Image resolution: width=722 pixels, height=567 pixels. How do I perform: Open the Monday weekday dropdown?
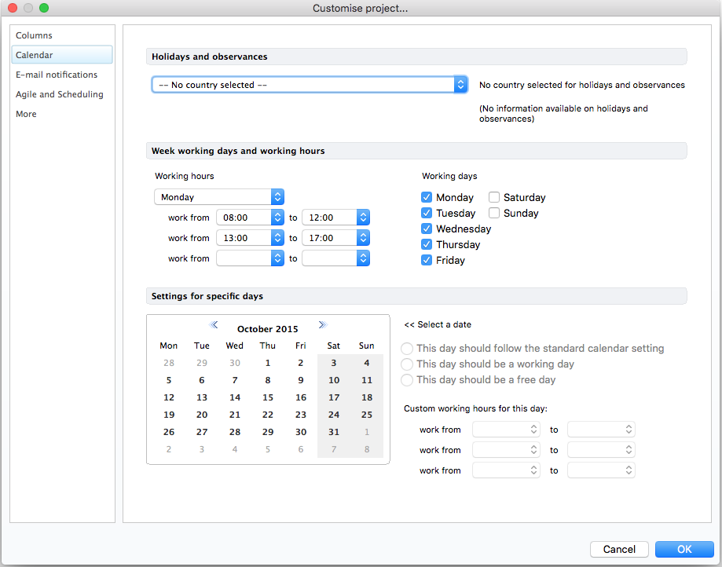point(219,197)
